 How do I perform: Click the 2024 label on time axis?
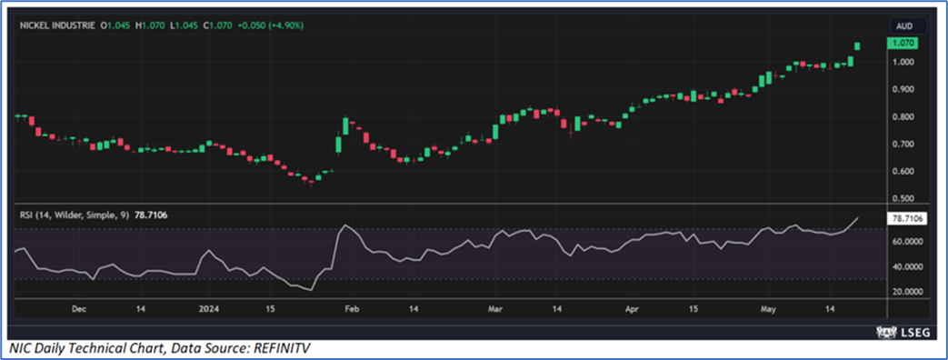(x=208, y=308)
